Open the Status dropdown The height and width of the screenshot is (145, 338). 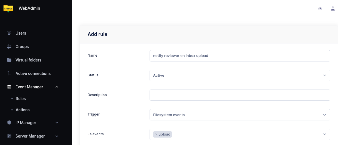(x=240, y=76)
